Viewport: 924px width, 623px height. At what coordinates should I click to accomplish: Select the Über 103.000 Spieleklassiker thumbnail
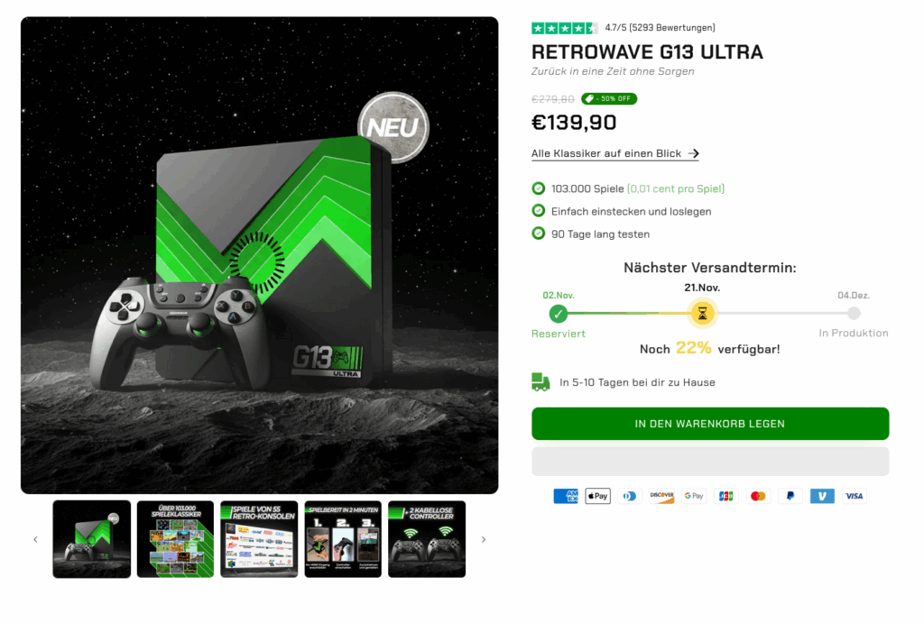176,539
